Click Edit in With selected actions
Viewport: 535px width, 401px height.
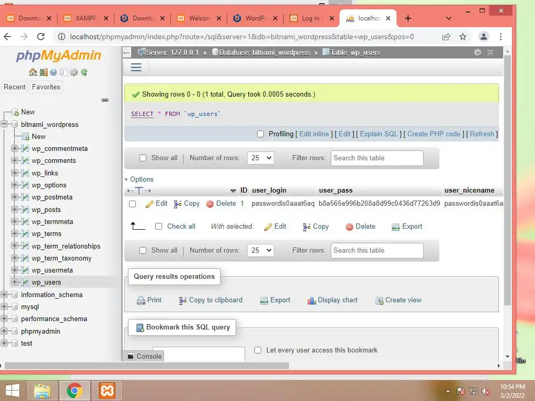click(x=275, y=227)
